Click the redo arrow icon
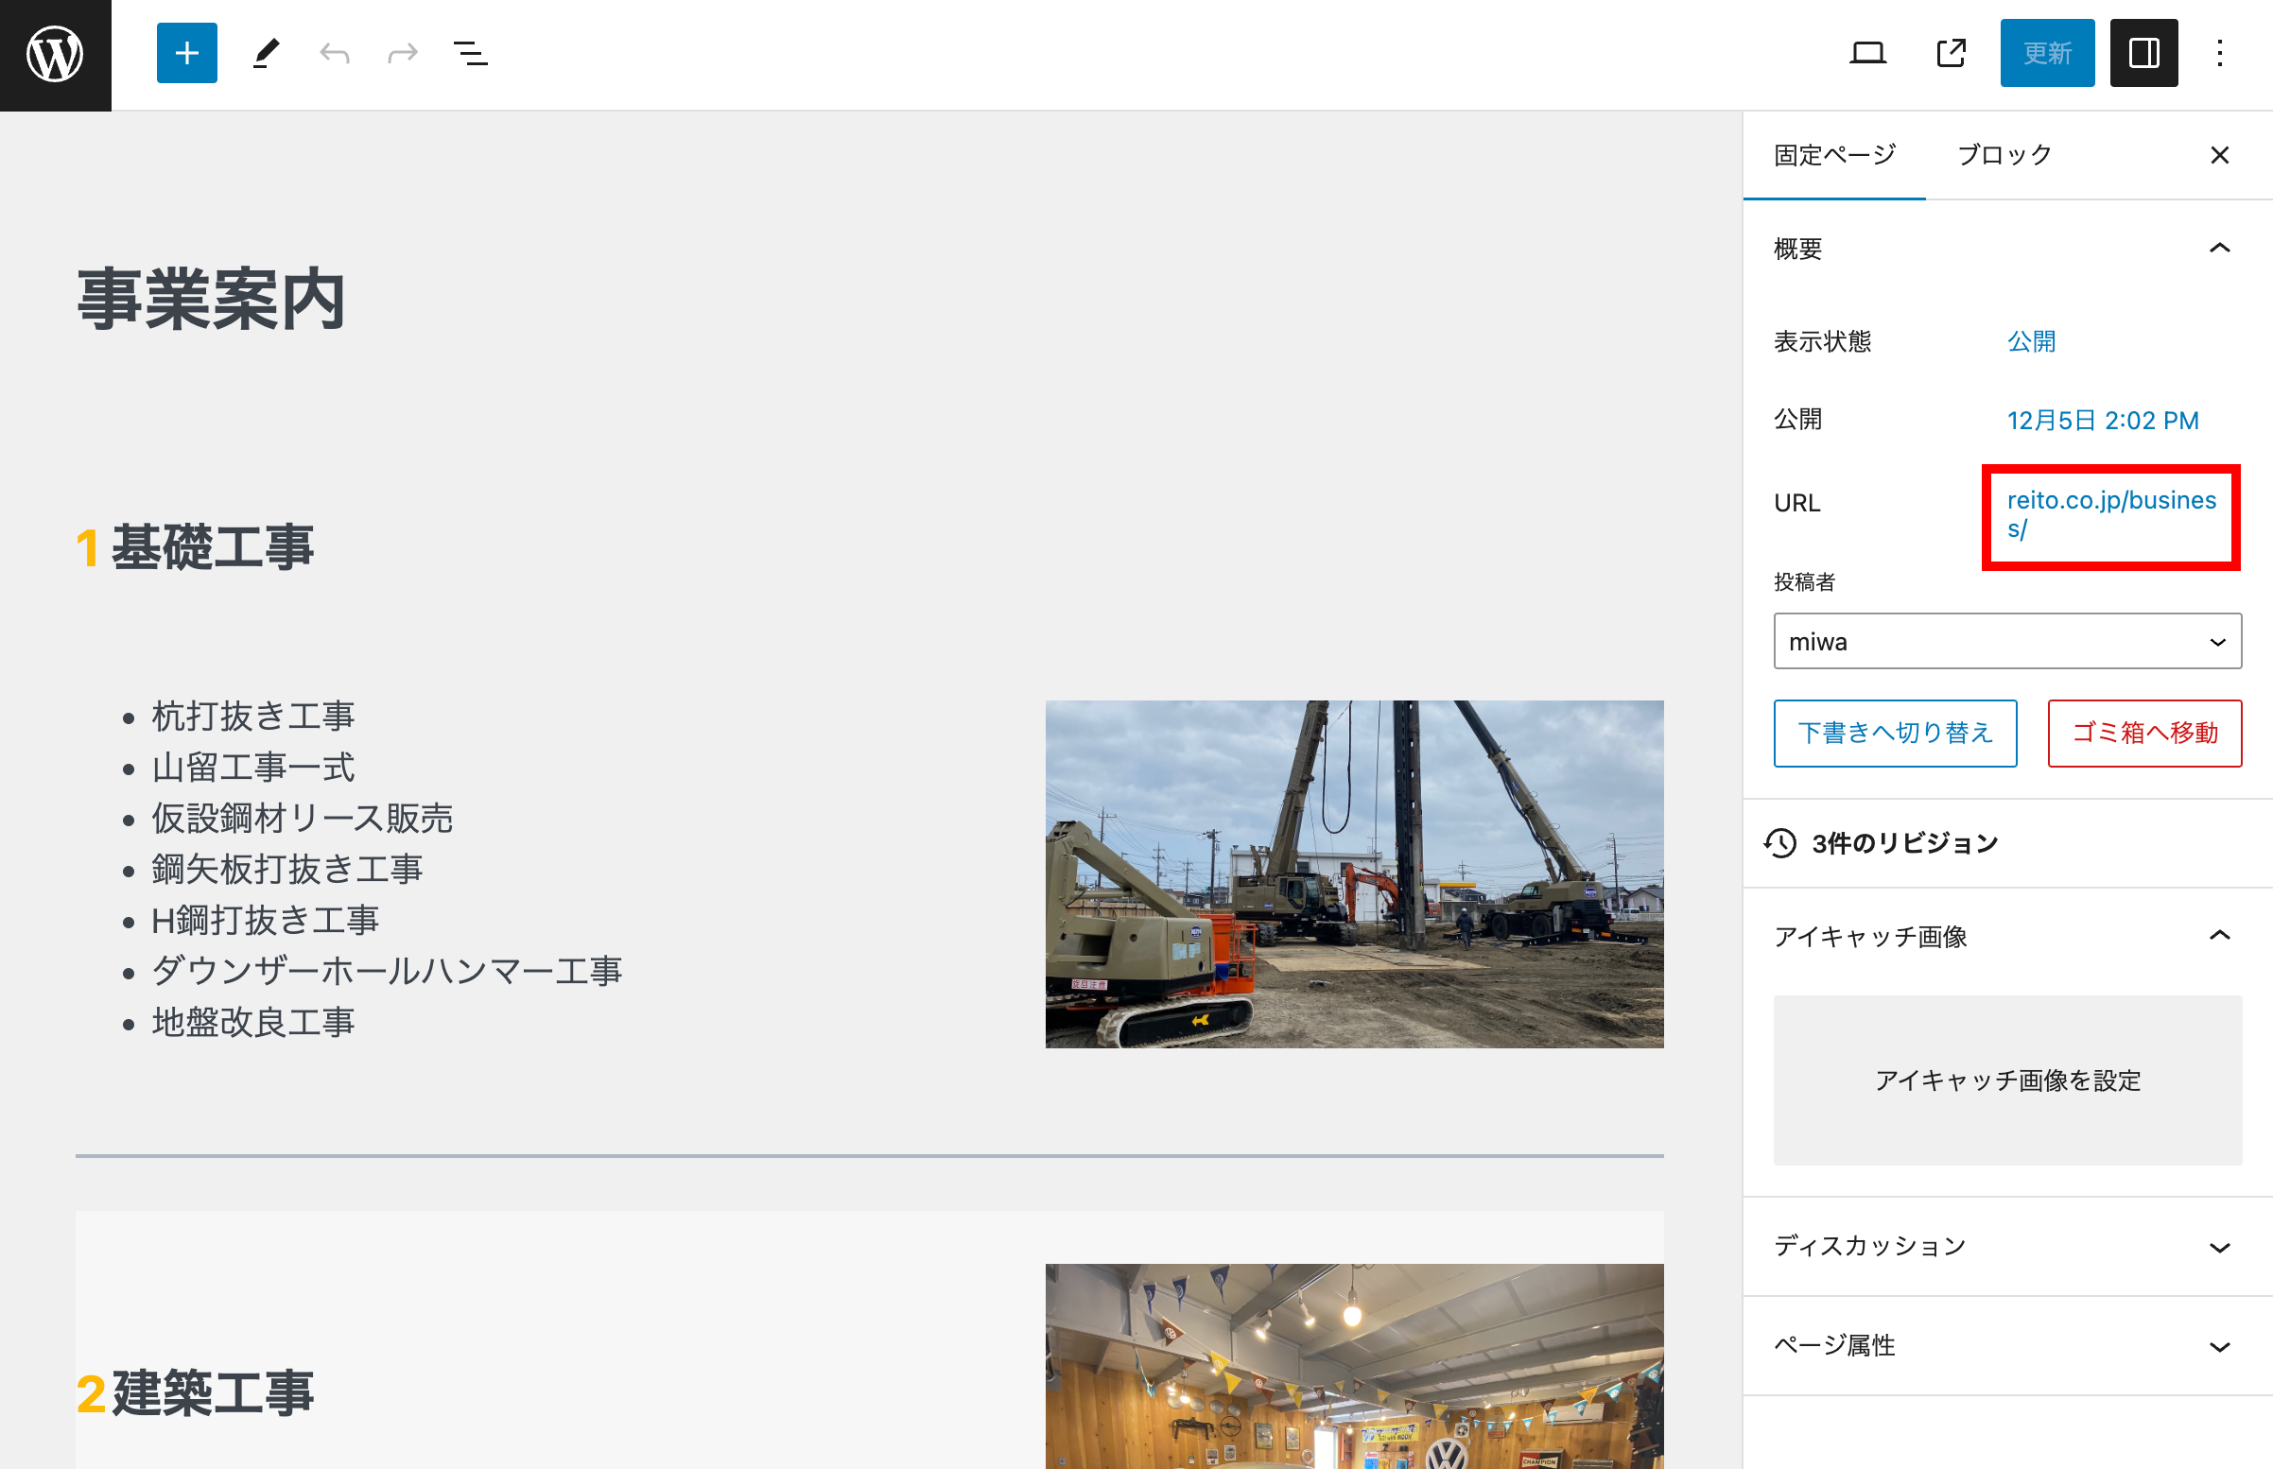2273x1469 pixels. click(403, 54)
